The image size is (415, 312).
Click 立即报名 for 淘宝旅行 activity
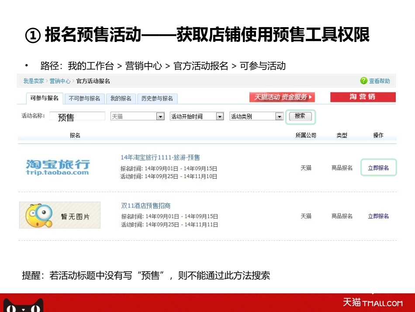(x=378, y=168)
